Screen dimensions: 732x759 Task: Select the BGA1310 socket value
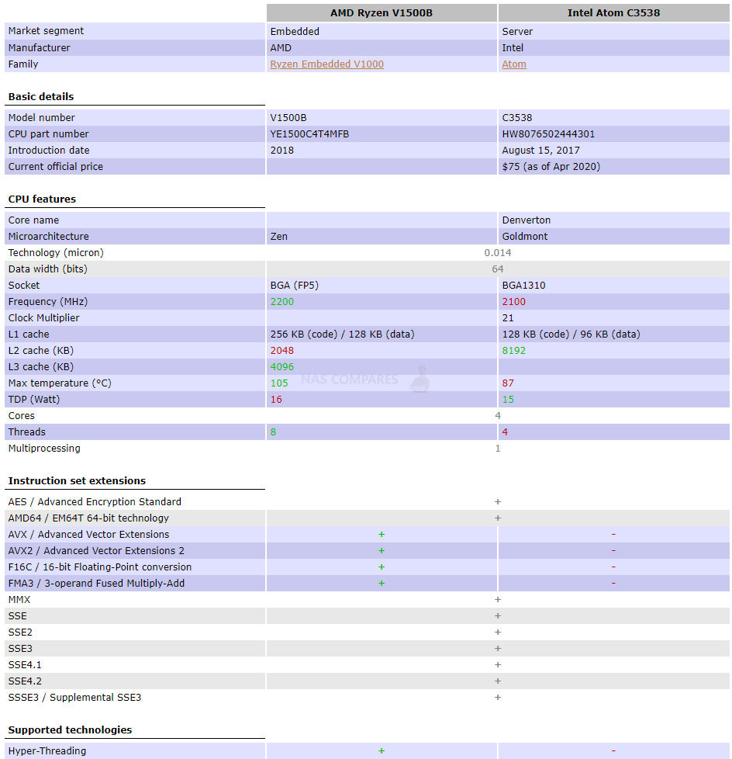click(523, 285)
